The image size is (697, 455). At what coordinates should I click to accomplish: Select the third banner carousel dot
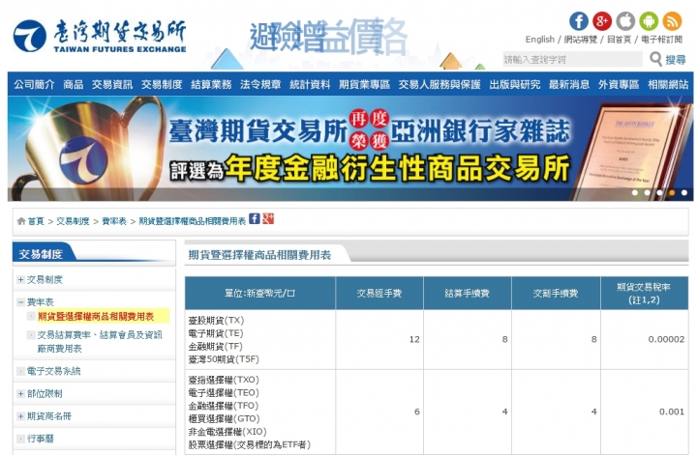tap(659, 192)
